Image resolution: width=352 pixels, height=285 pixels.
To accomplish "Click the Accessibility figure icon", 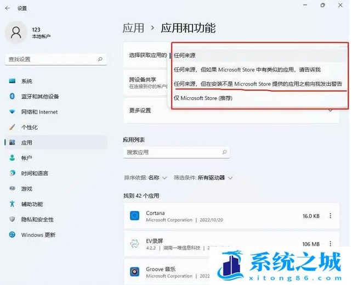I will tap(12, 204).
